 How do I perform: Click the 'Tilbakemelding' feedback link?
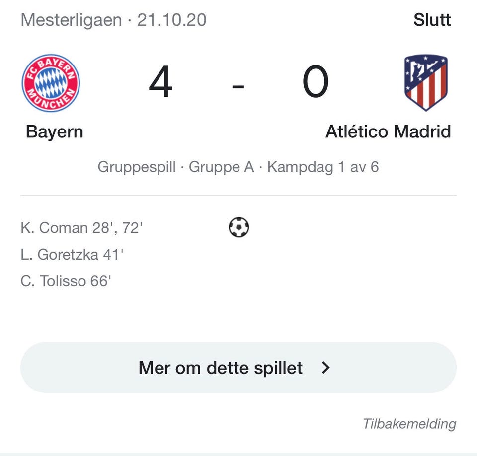409,423
